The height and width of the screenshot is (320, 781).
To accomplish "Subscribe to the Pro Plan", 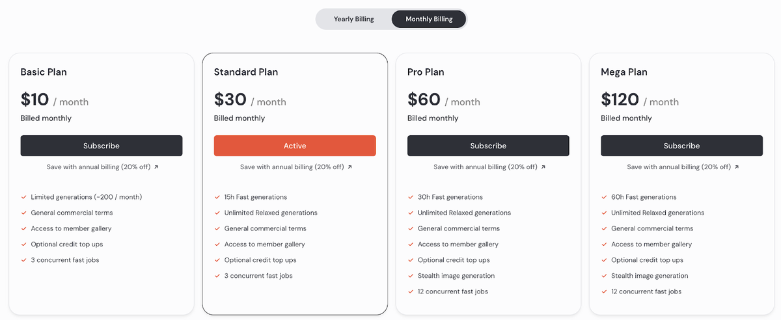I will tap(488, 146).
